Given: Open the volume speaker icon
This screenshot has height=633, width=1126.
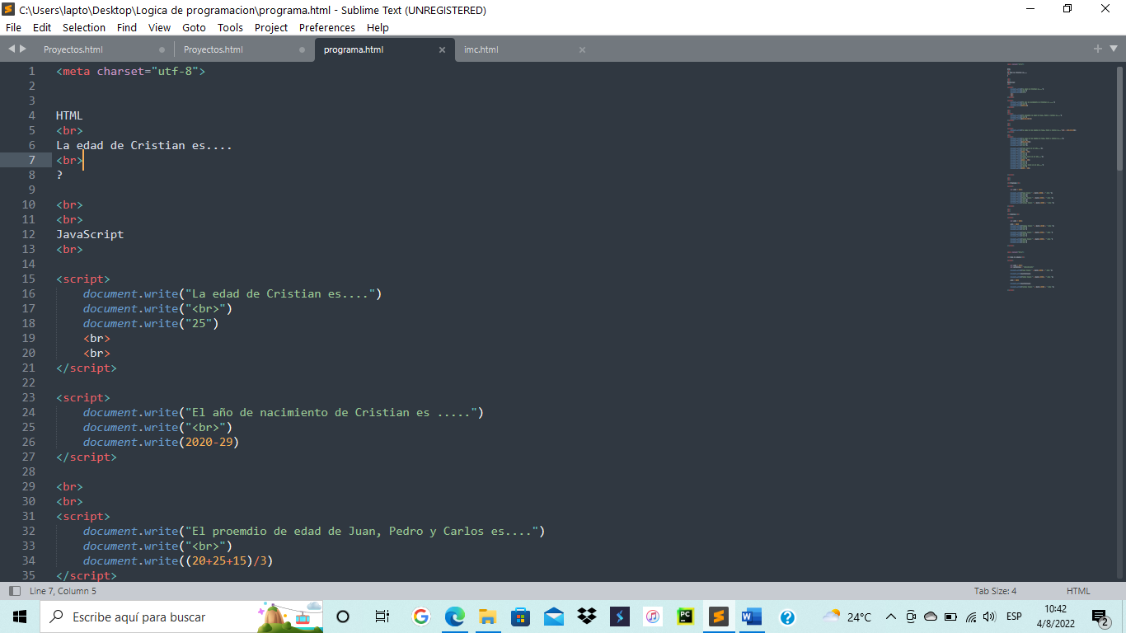Looking at the screenshot, I should pyautogui.click(x=990, y=617).
